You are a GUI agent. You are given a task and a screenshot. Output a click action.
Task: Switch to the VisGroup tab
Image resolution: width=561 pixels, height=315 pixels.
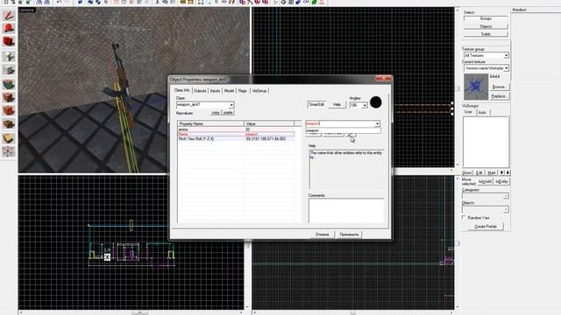click(x=259, y=91)
